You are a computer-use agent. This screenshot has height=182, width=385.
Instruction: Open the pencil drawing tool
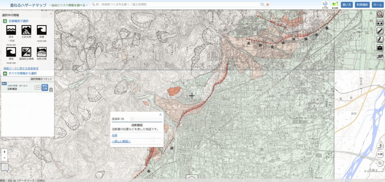point(380,39)
